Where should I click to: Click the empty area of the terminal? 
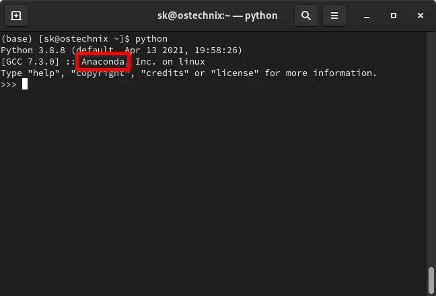pyautogui.click(x=213, y=189)
